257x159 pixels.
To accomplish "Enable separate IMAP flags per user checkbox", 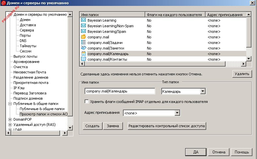I will point(87,102).
